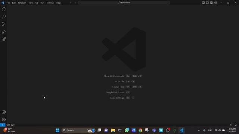Open the weather widget showing Air Poor
The height and width of the screenshot is (134, 239).
click(9, 130)
